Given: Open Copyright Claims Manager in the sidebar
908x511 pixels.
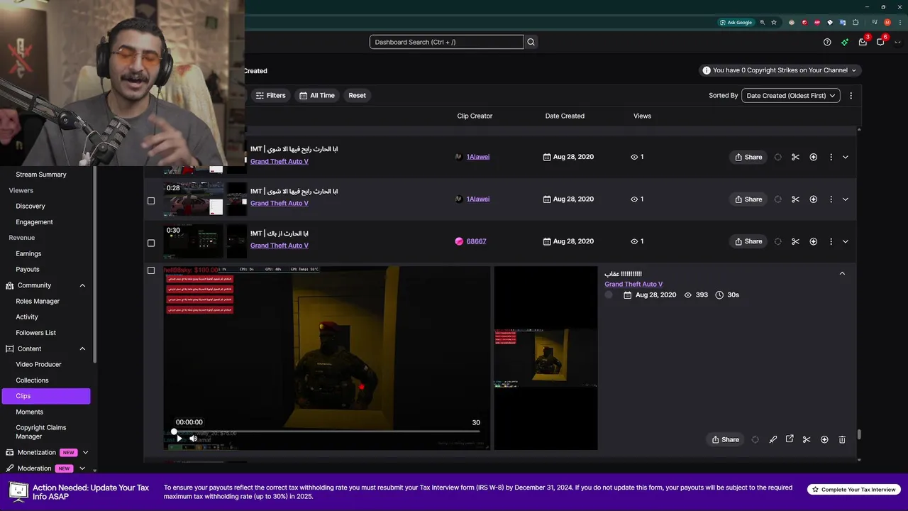Looking at the screenshot, I should [x=41, y=432].
